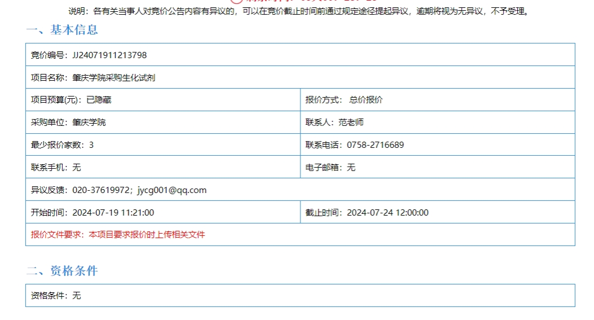Click the 电子邮箱 email field
The height and width of the screenshot is (320, 594).
tap(330, 168)
